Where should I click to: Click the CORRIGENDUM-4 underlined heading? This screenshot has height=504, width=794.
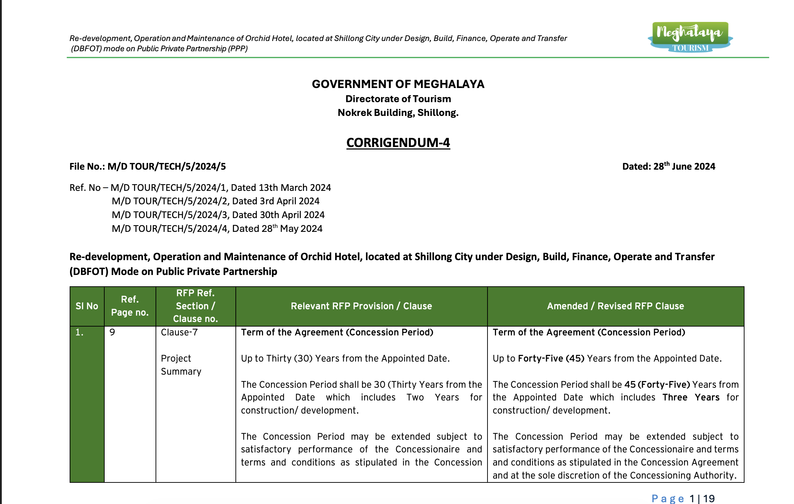click(x=398, y=142)
